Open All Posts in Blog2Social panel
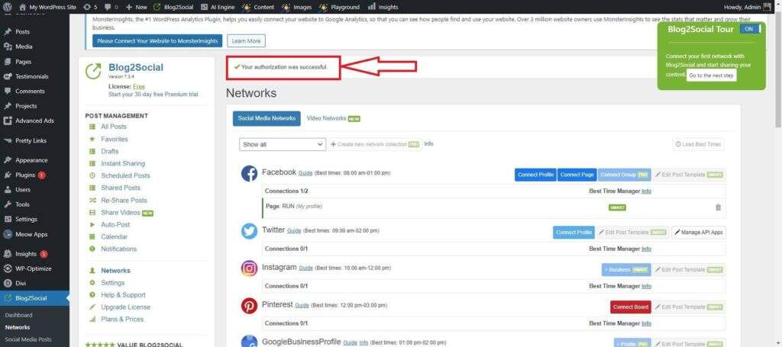Viewport: 782px width, 347px height. coord(114,127)
